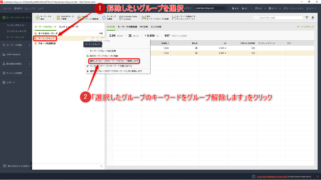321x180 pixels.
Task: Switch to the PPC分析 tab
Action: (x=144, y=27)
